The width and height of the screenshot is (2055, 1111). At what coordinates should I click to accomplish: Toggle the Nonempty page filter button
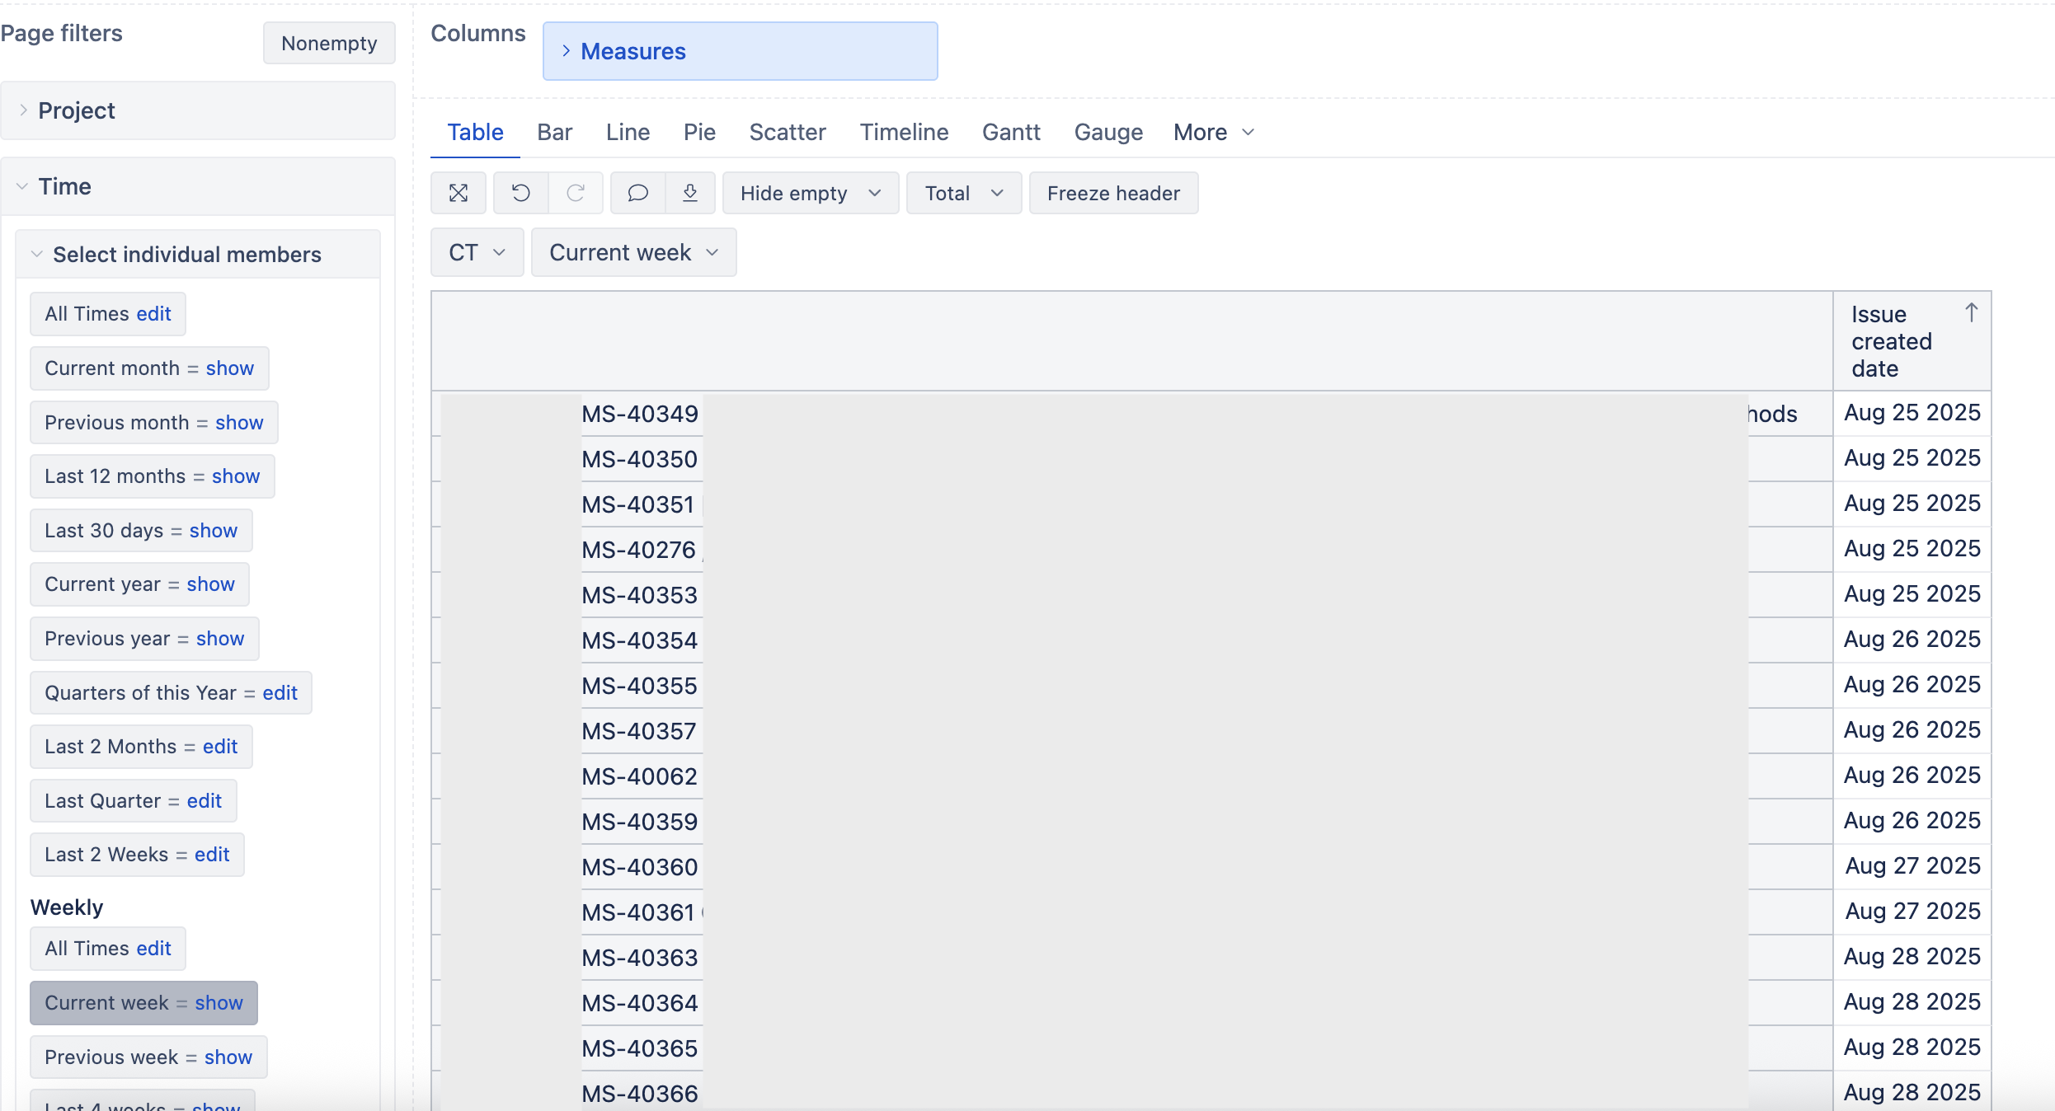pos(329,43)
